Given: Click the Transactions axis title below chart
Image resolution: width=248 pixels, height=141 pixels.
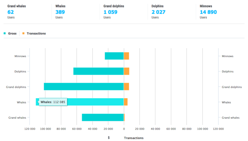Looking at the screenshot, I should (x=134, y=138).
